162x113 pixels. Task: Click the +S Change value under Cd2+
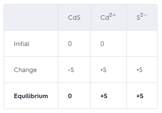pos(103,70)
